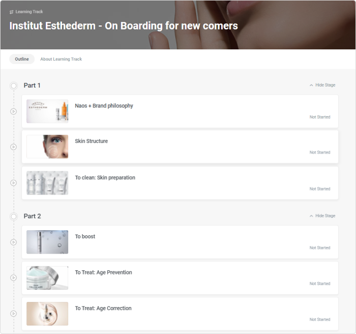Click play icon beside To clean: Skin preparation

coord(14,183)
